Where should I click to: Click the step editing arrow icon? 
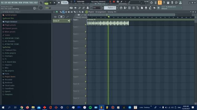pyautogui.click(x=75, y=8)
